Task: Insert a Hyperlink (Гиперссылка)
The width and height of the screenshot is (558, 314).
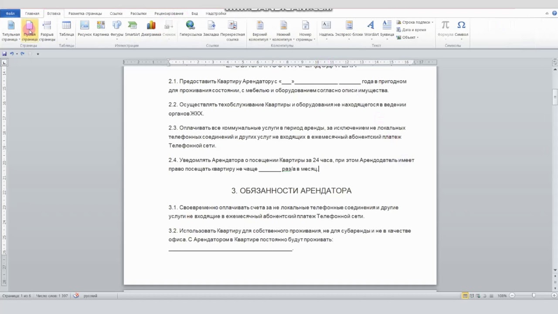Action: (x=191, y=29)
